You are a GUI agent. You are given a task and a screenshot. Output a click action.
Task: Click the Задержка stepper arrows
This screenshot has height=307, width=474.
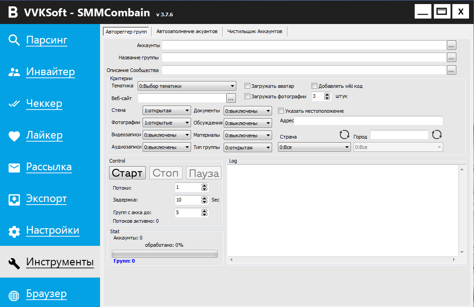pyautogui.click(x=204, y=200)
